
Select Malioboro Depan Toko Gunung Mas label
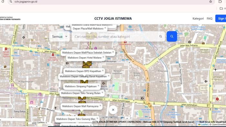76,119
